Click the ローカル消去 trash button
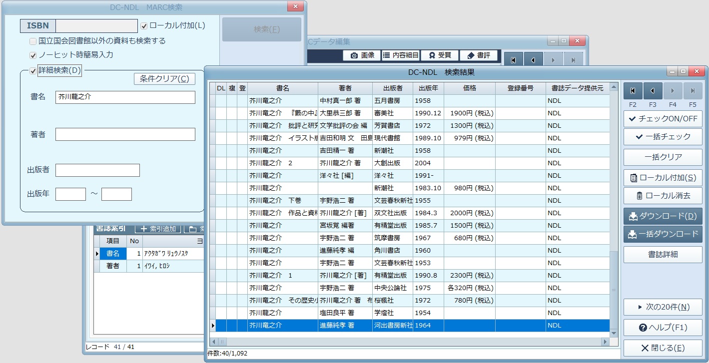Screen dimensions: 709x363 tap(663, 196)
